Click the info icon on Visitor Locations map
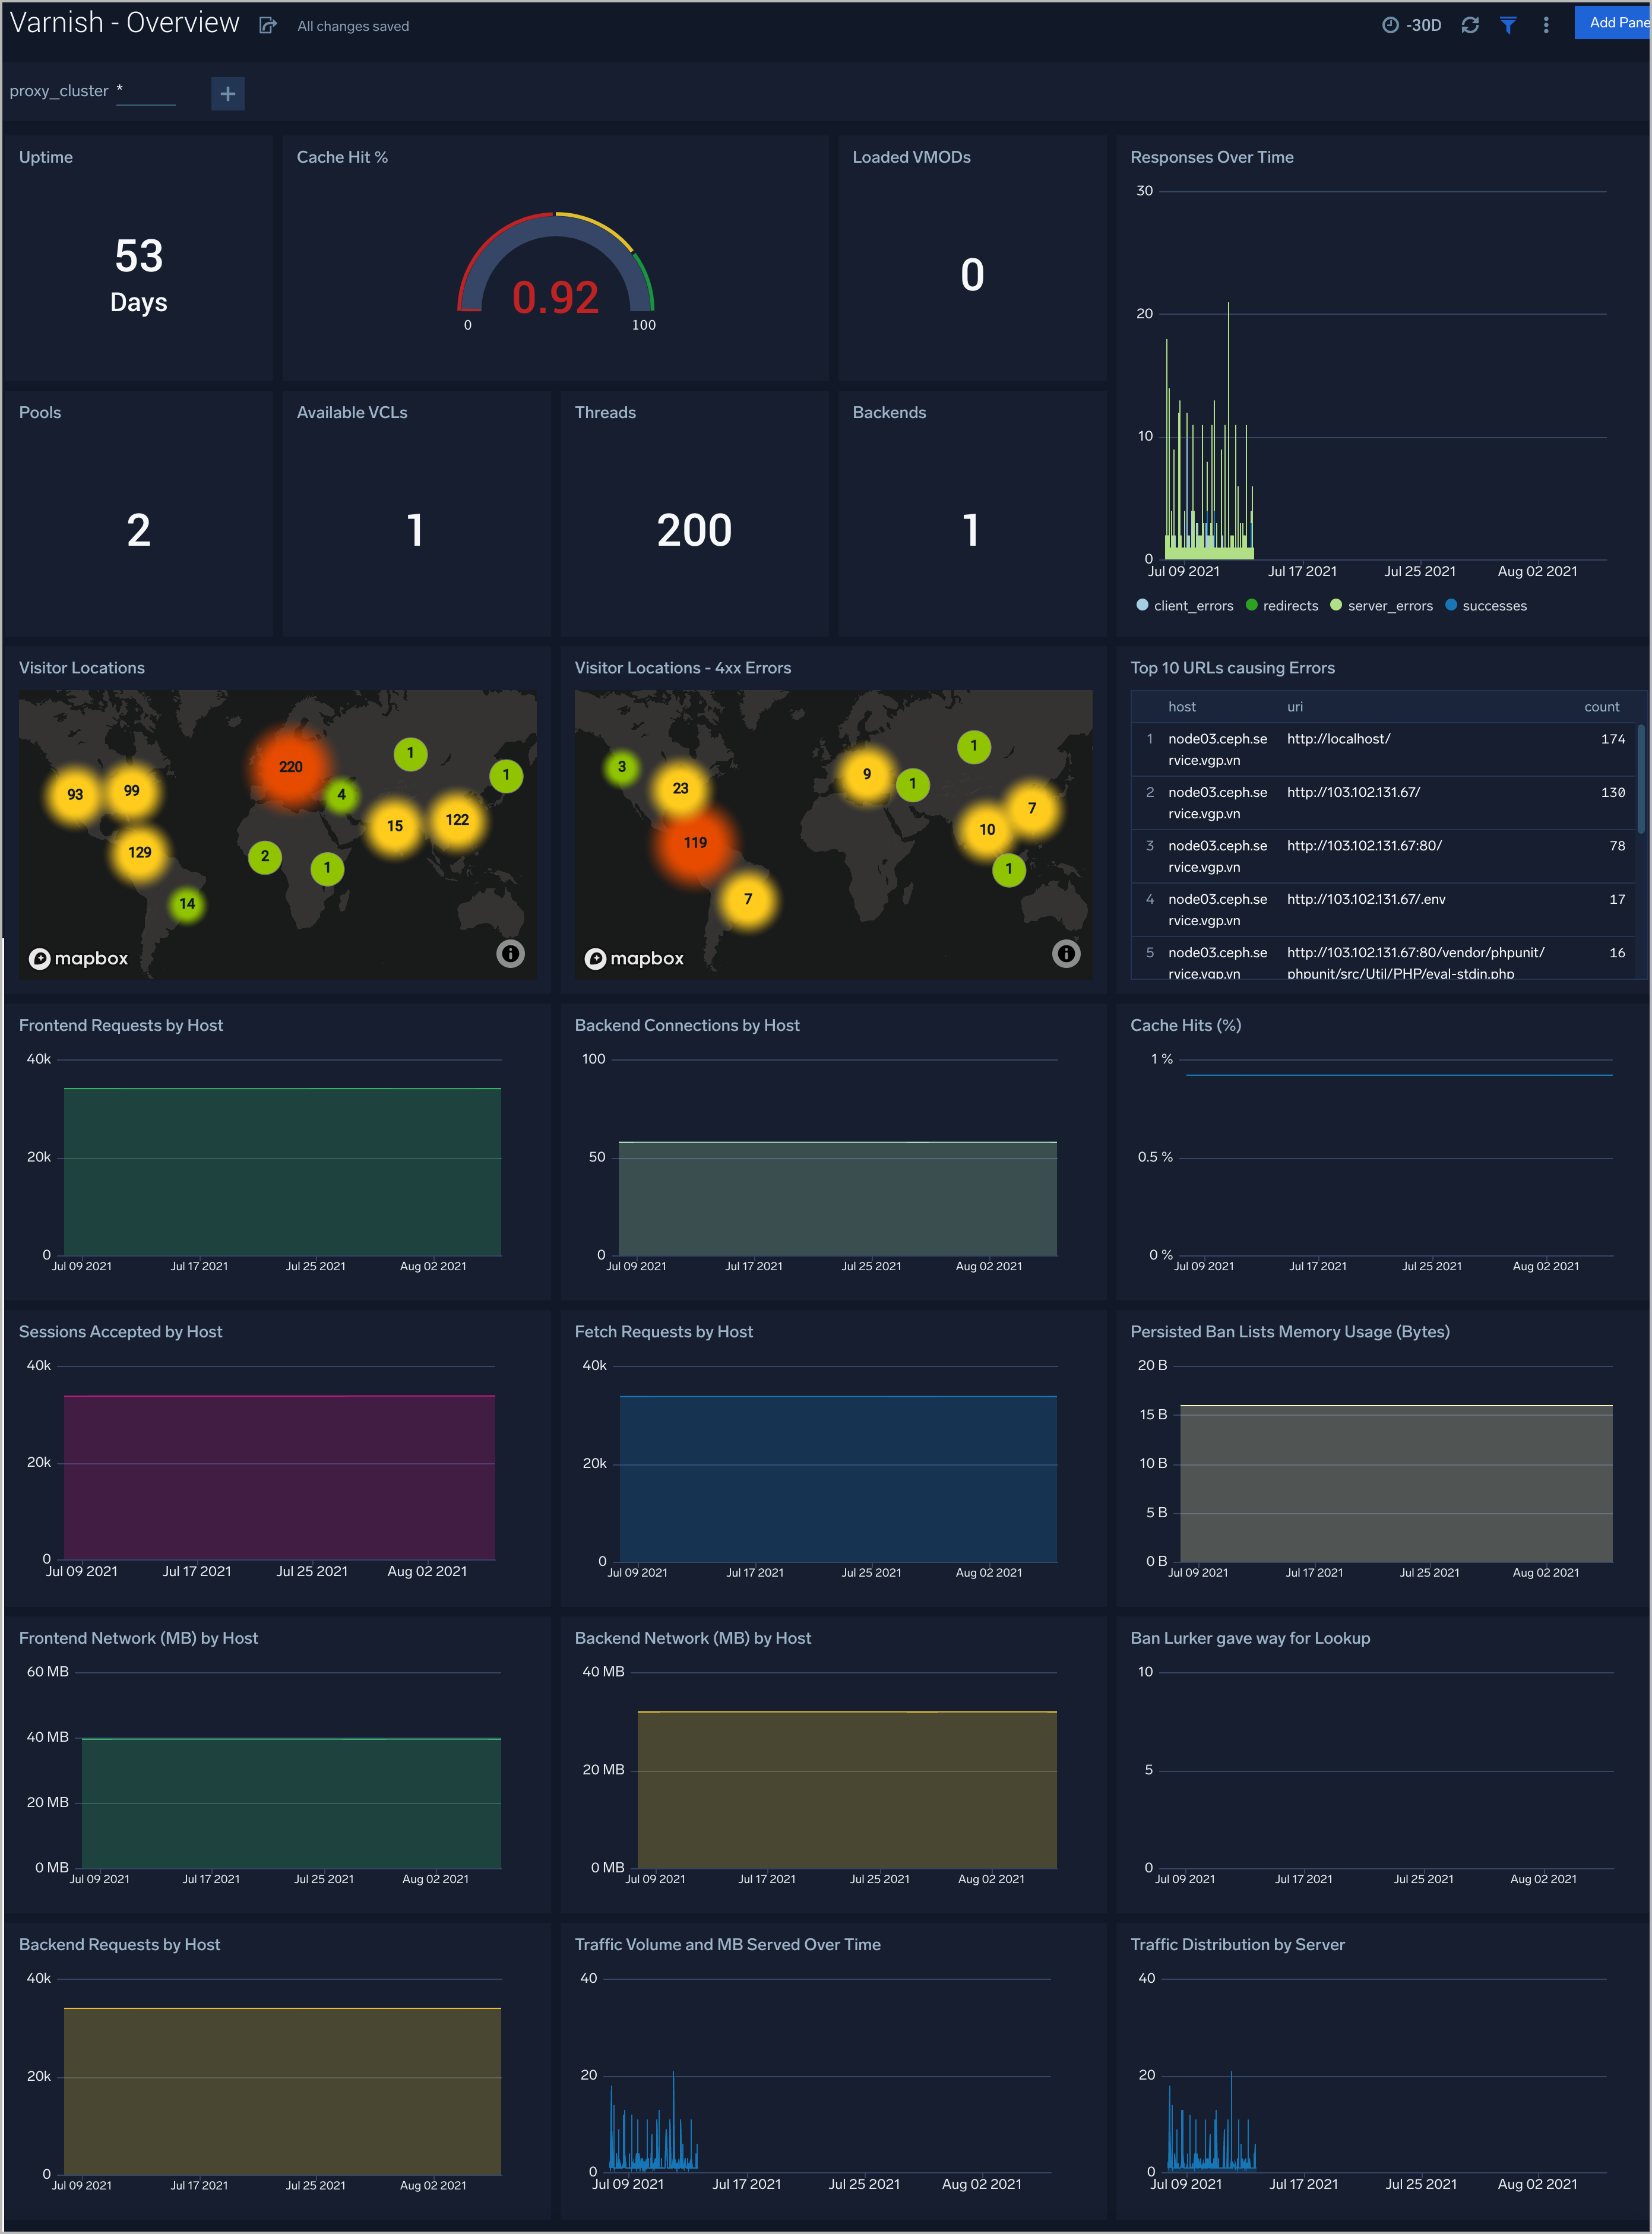This screenshot has height=2234, width=1652. coord(511,955)
